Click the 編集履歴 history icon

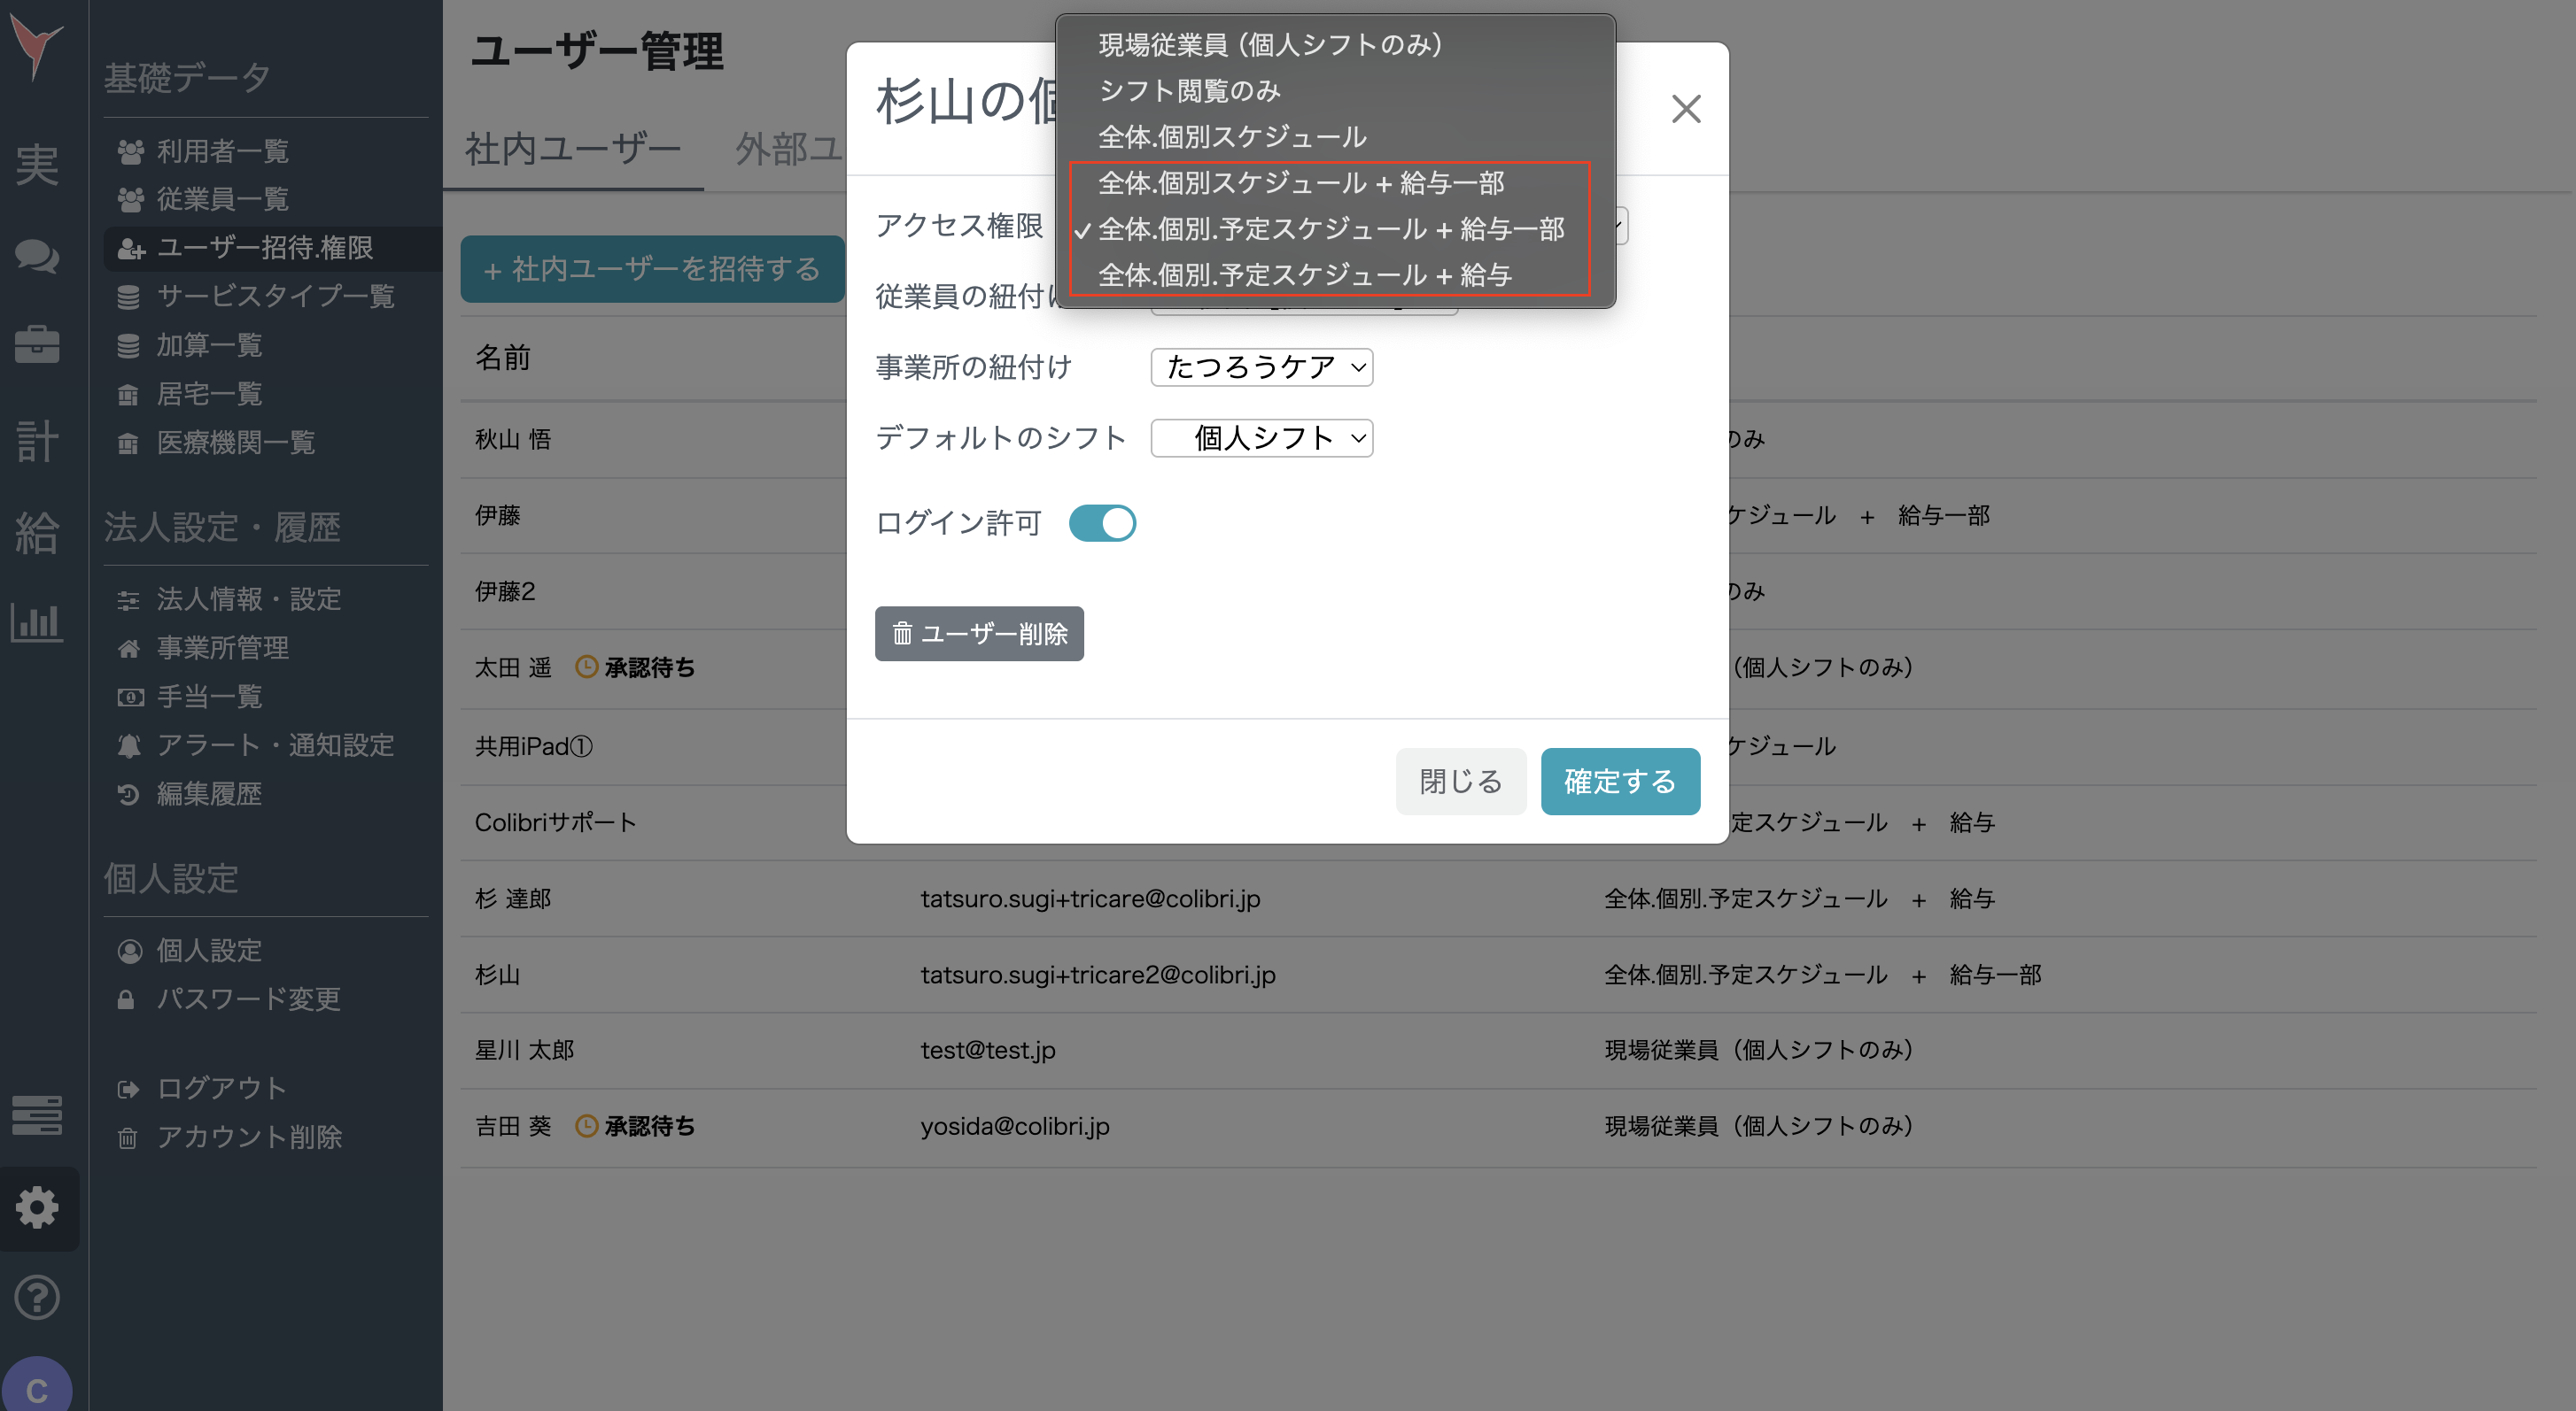pos(129,793)
